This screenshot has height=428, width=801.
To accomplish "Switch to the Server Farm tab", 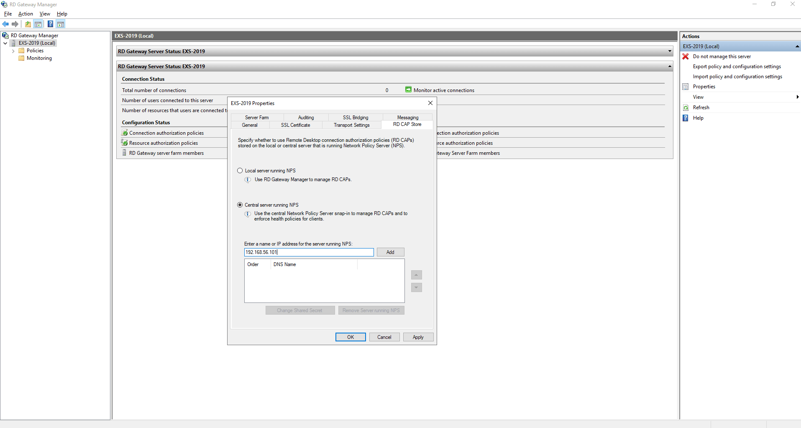I will [257, 118].
